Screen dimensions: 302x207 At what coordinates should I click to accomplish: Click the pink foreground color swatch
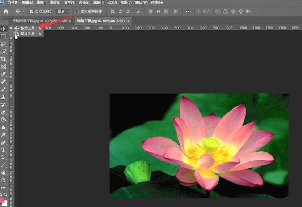click(2, 200)
